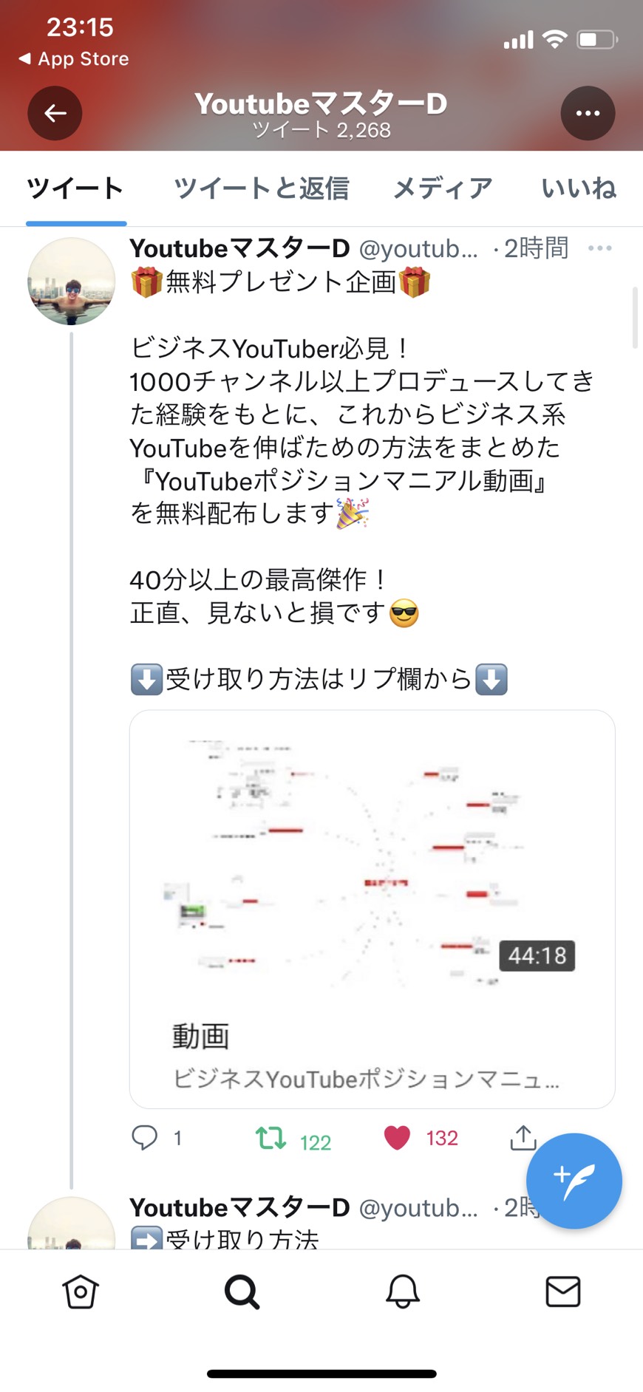
Task: Switch to いいね tab
Action: point(579,188)
